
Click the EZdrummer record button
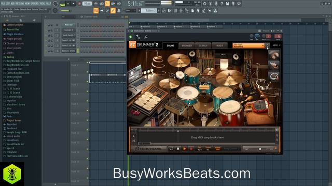[191, 149]
